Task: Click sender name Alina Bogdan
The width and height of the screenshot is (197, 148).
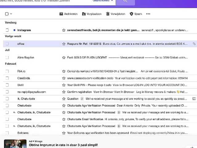Action: coord(26,58)
